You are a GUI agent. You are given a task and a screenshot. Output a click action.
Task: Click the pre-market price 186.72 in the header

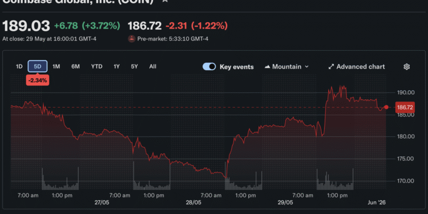point(145,26)
